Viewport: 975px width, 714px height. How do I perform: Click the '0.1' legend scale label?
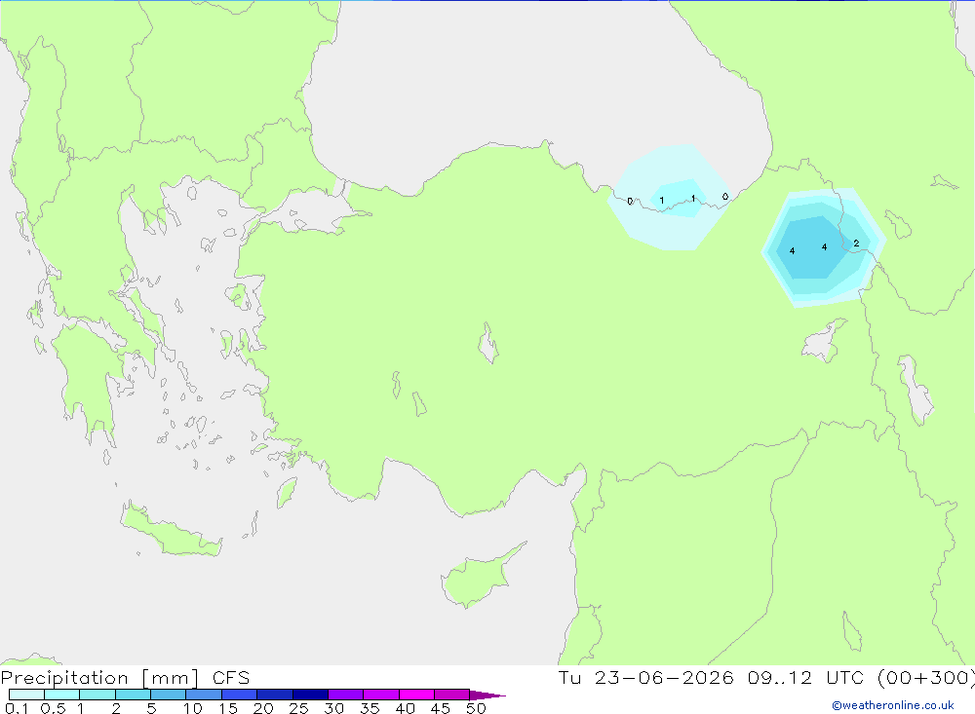pos(17,708)
